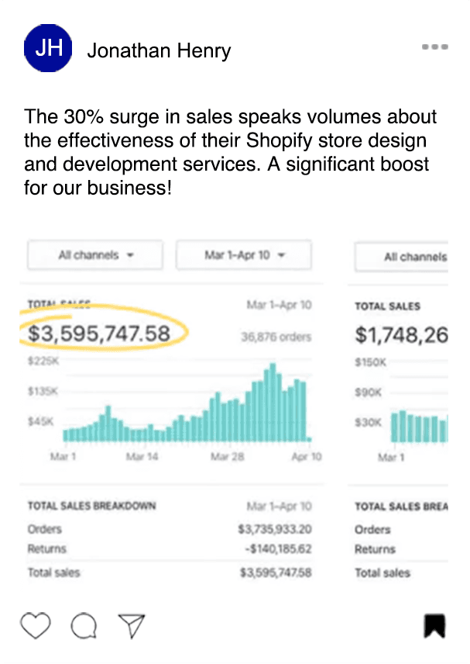
Task: Click the Mar 28 axis label
Action: [228, 458]
